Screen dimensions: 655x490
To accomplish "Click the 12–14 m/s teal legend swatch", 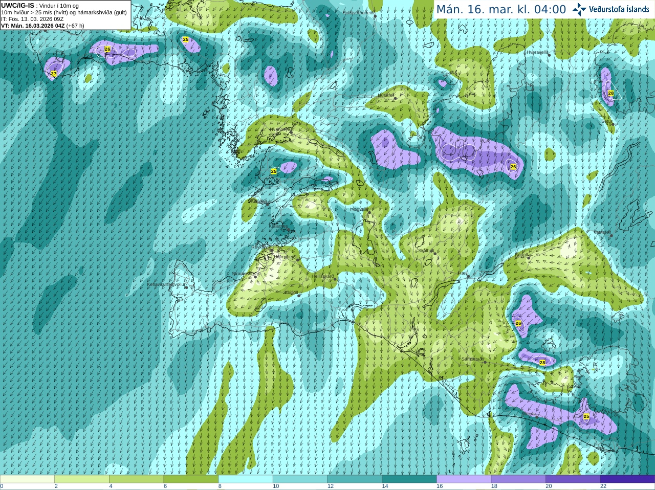I will 355,479.
